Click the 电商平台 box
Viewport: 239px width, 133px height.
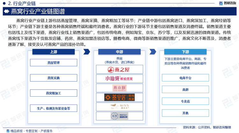pyautogui.click(x=185, y=78)
